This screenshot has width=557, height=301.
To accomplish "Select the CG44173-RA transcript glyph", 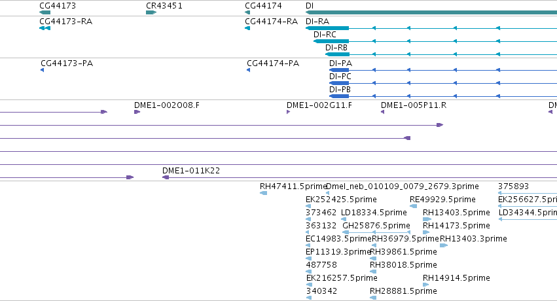I will [x=45, y=28].
